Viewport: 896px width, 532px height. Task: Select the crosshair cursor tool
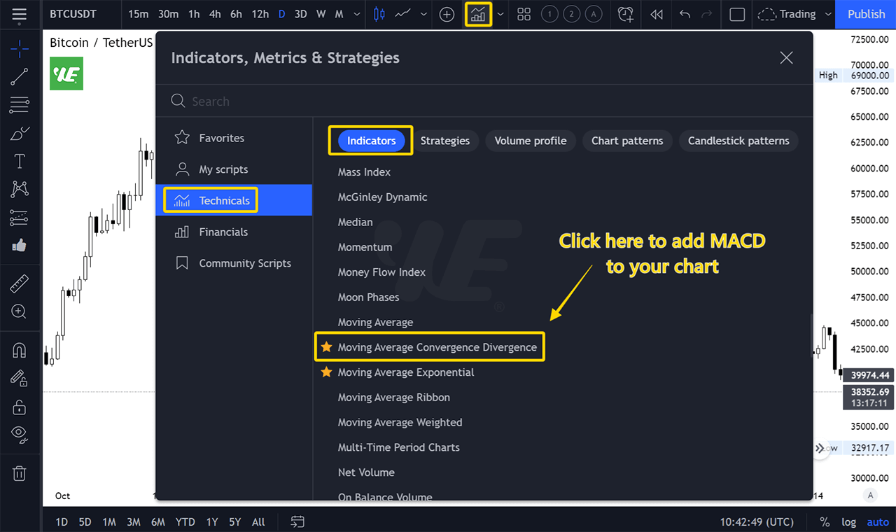coord(20,48)
